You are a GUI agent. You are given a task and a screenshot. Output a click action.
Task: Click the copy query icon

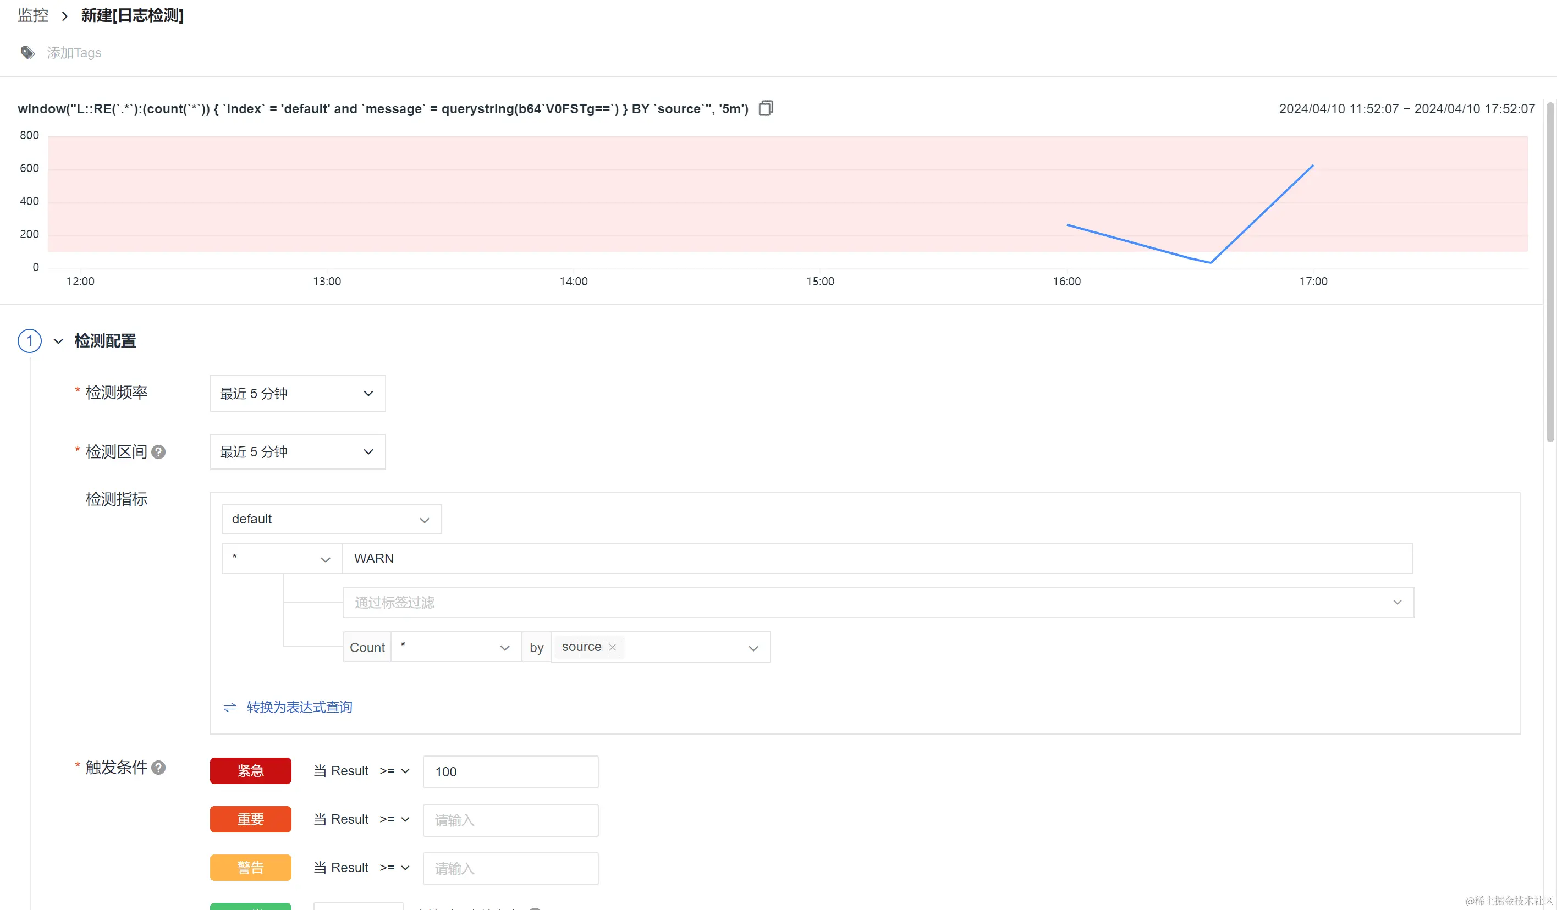766,109
